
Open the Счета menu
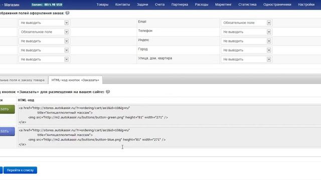[159, 4]
